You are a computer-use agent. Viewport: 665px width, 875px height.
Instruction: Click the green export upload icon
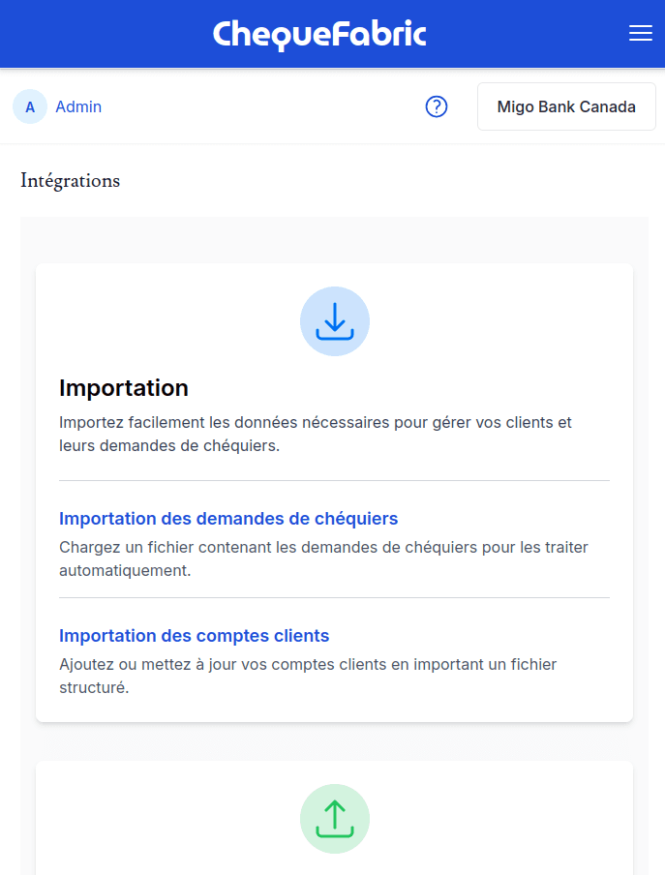click(335, 819)
